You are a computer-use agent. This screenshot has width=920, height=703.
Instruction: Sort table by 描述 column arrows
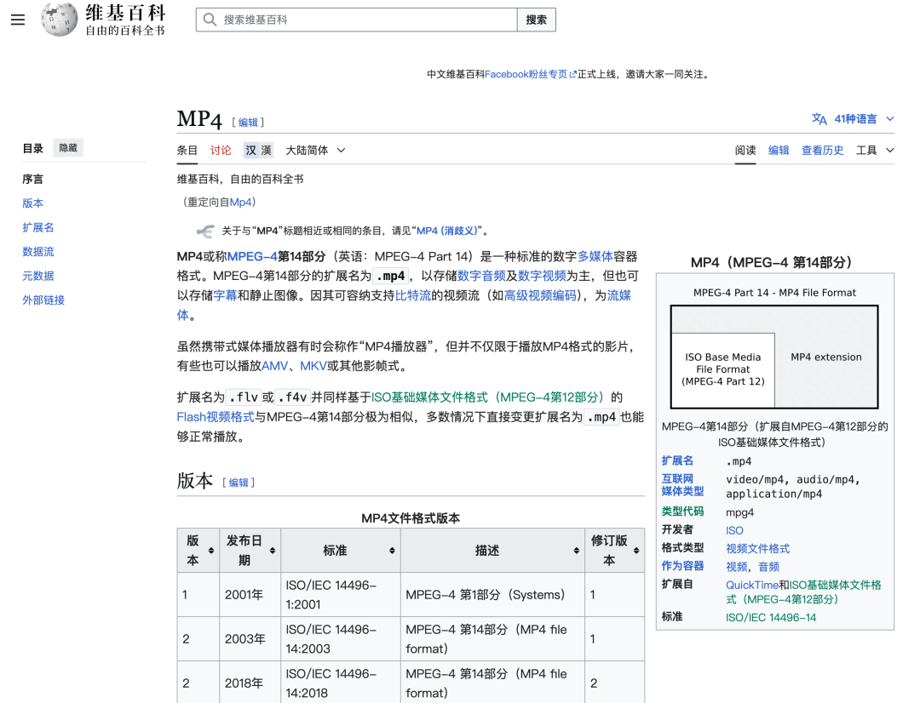click(x=577, y=551)
